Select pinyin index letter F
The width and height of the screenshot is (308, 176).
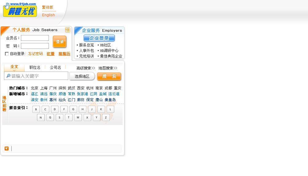(x=64, y=109)
